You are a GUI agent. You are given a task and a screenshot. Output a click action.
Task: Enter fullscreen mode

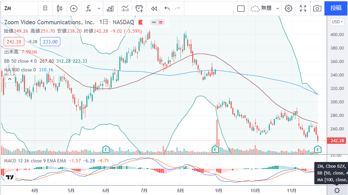tap(303, 8)
